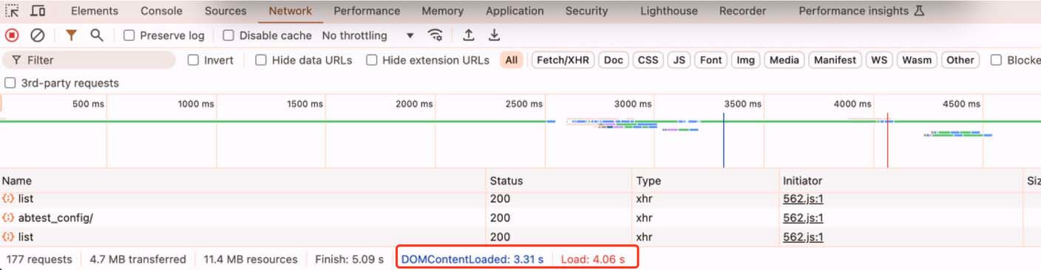Click the 4500 ms timeline overview label

click(962, 104)
